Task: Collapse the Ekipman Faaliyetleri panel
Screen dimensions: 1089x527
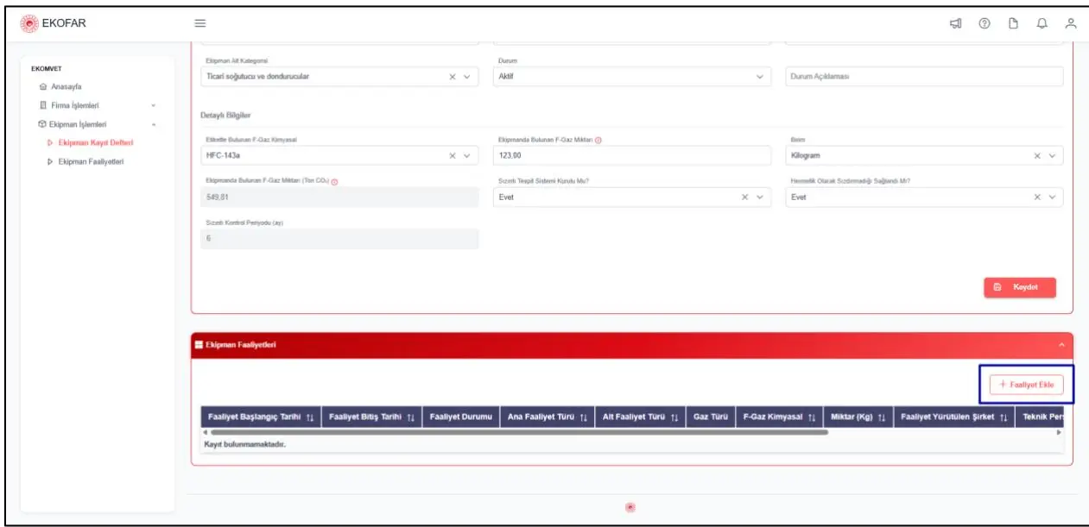Action: point(1061,345)
